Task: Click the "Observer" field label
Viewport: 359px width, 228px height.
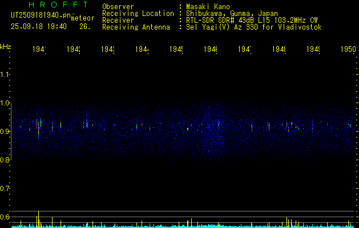Action: pyautogui.click(x=118, y=7)
